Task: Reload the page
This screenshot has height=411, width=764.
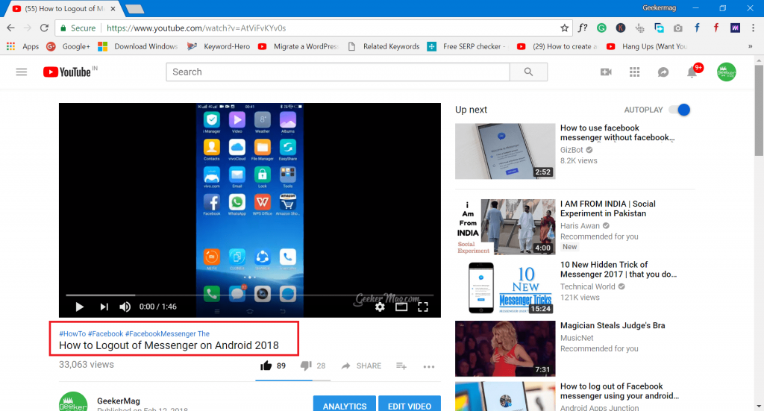Action: (44, 28)
